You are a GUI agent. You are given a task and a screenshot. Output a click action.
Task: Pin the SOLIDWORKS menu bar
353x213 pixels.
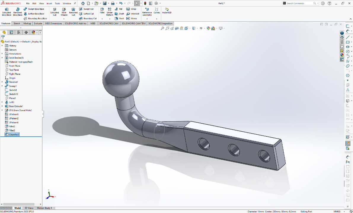(x=75, y=3)
